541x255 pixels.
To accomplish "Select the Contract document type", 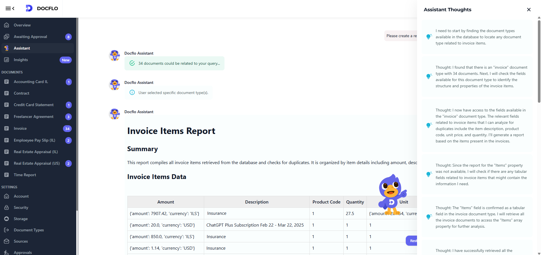I will [21, 93].
